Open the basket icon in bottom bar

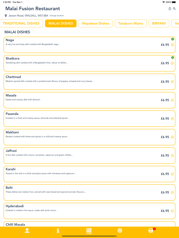tap(151, 231)
